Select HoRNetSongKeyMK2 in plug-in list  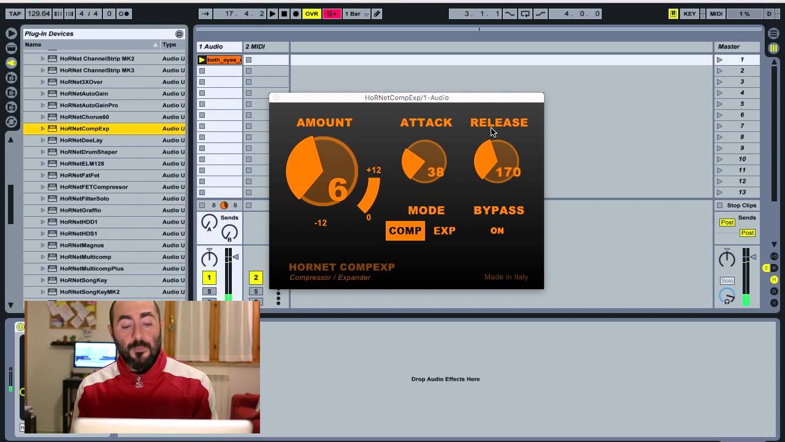pos(104,292)
